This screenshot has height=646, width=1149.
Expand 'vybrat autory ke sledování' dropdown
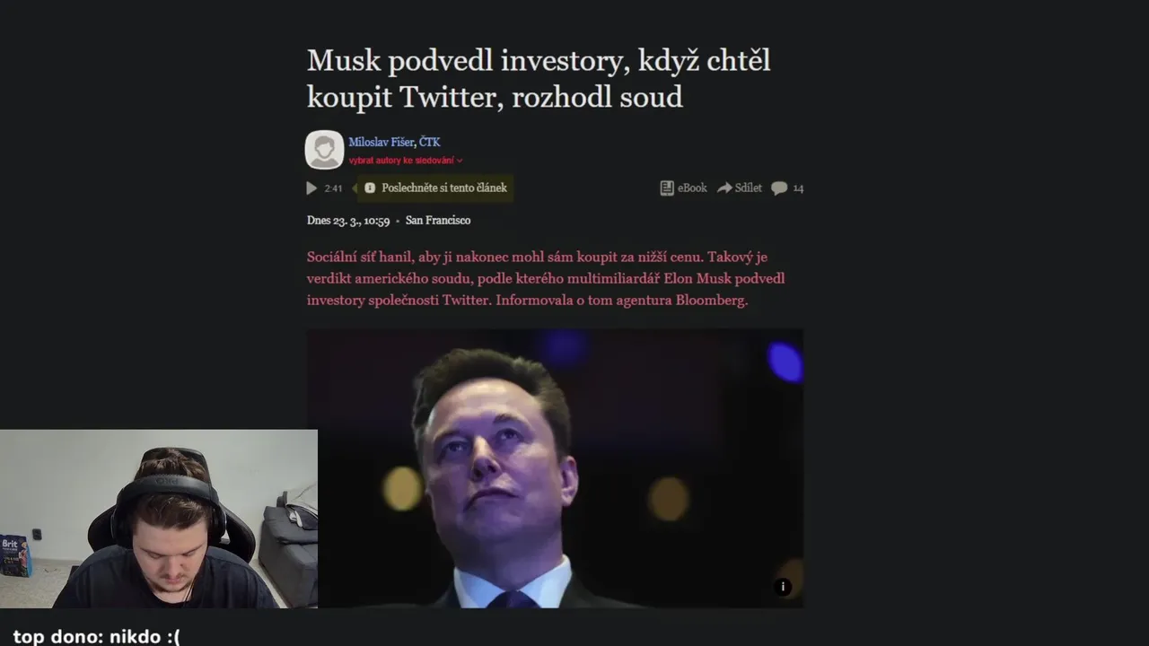[406, 161]
